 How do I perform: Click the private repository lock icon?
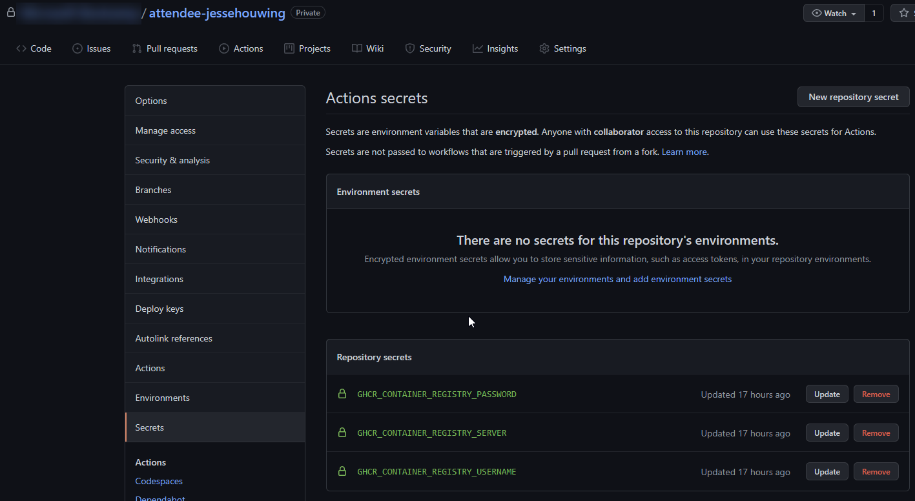[x=11, y=12]
